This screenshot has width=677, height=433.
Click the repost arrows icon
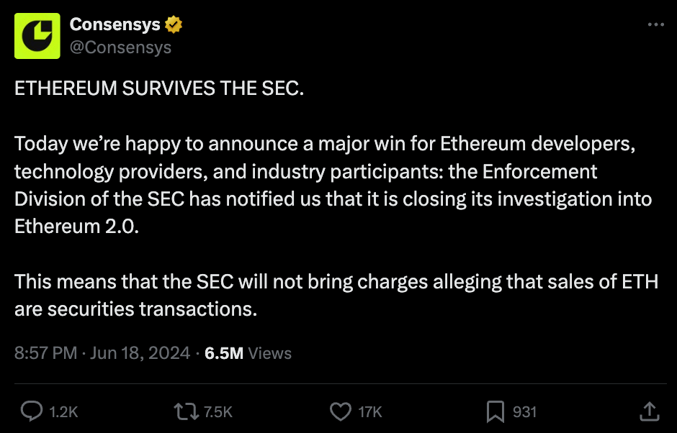[187, 411]
